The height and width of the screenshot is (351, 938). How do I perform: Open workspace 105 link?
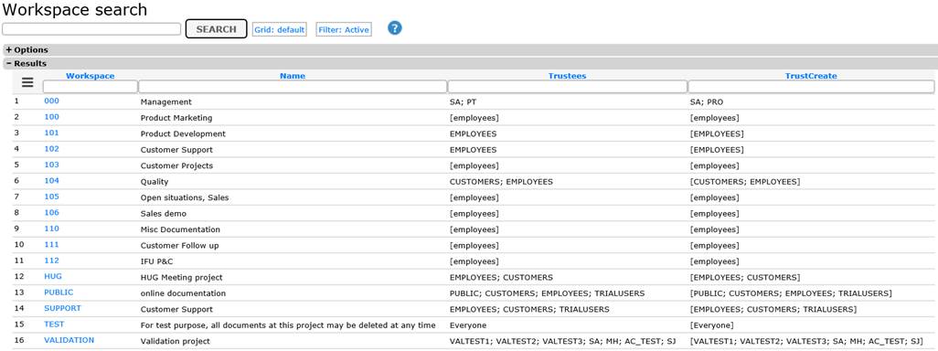[x=51, y=197]
